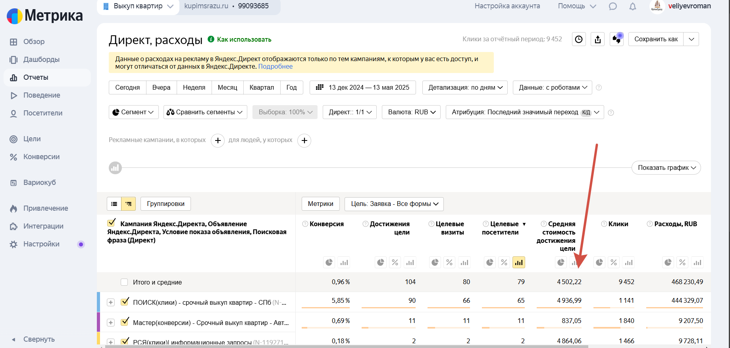
Task: Open the Сегмент dropdown
Action: point(133,112)
